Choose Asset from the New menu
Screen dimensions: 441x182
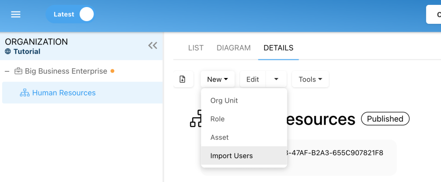[x=220, y=137]
